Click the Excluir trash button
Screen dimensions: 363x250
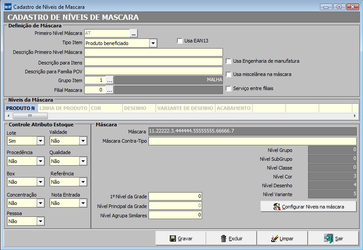click(x=231, y=239)
